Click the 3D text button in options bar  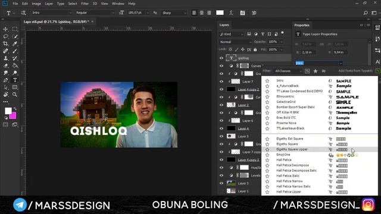click(254, 13)
